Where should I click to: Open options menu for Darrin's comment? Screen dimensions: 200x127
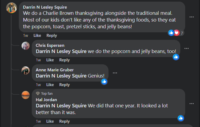point(192,17)
